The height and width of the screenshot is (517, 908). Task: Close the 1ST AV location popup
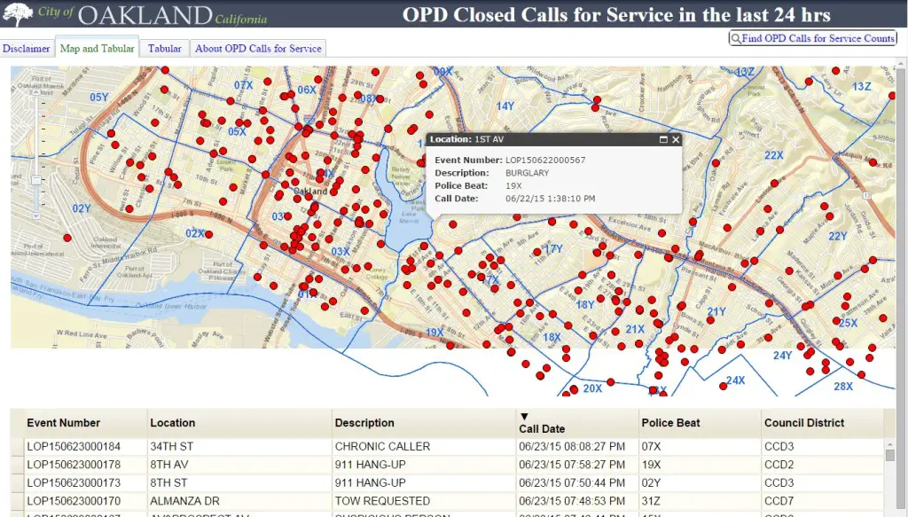[x=675, y=139]
